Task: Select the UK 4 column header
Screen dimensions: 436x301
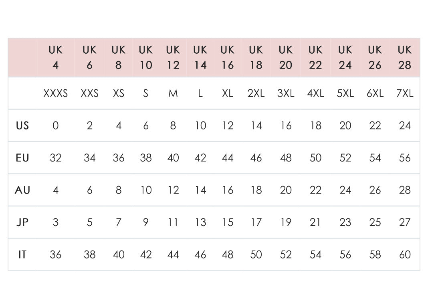Action: click(56, 58)
